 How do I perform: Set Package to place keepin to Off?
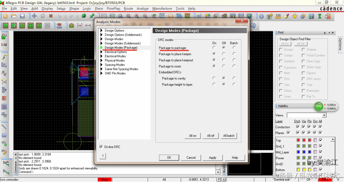point(224,54)
